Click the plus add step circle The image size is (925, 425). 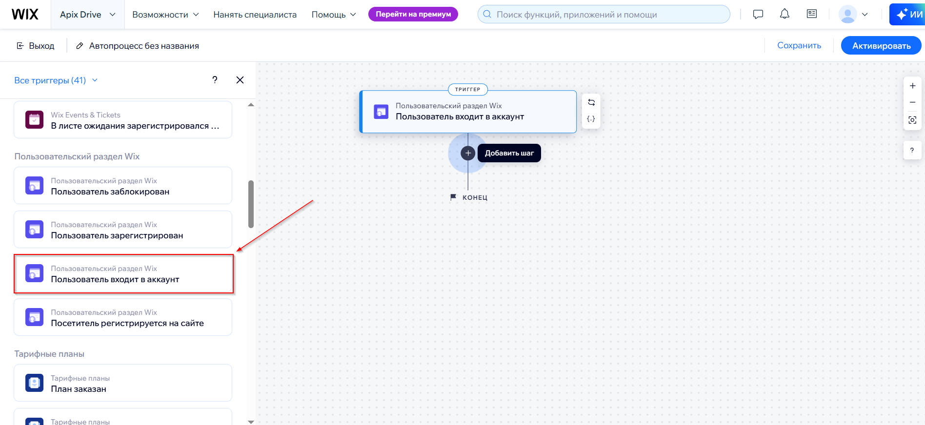point(468,153)
